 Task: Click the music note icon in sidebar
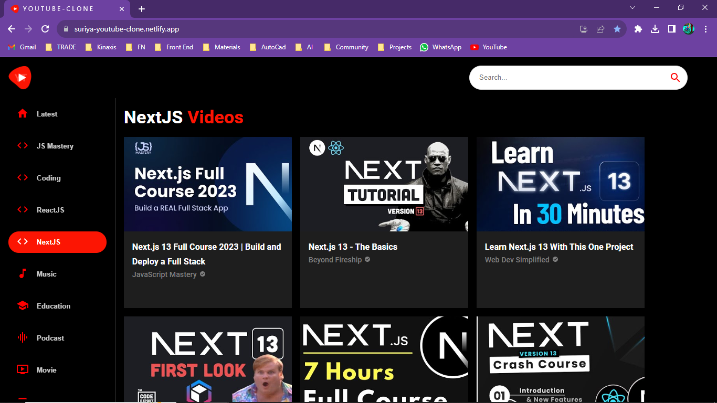23,273
